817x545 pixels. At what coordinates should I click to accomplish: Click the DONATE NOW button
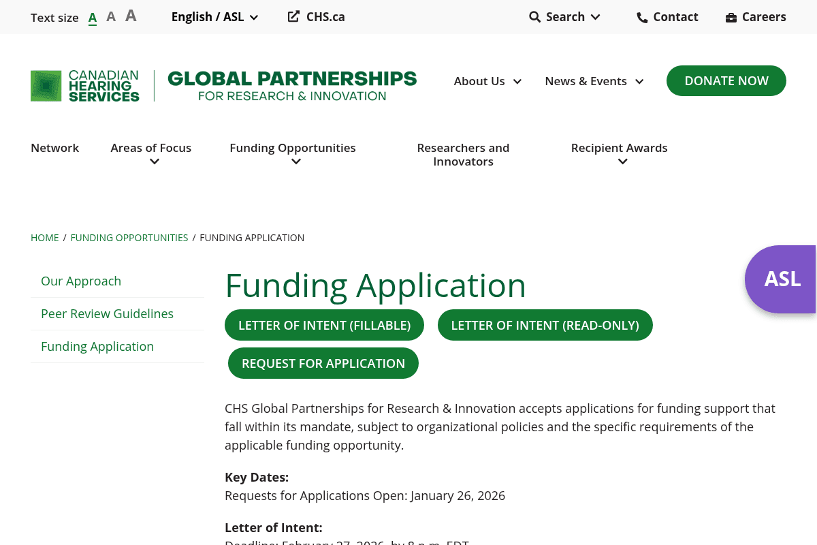[726, 80]
